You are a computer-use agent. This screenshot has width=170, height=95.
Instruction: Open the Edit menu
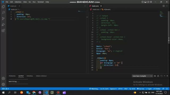(11, 2)
